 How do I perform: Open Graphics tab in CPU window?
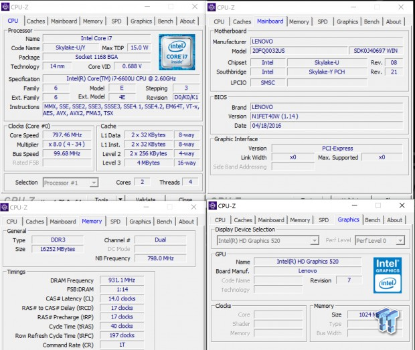(x=141, y=21)
